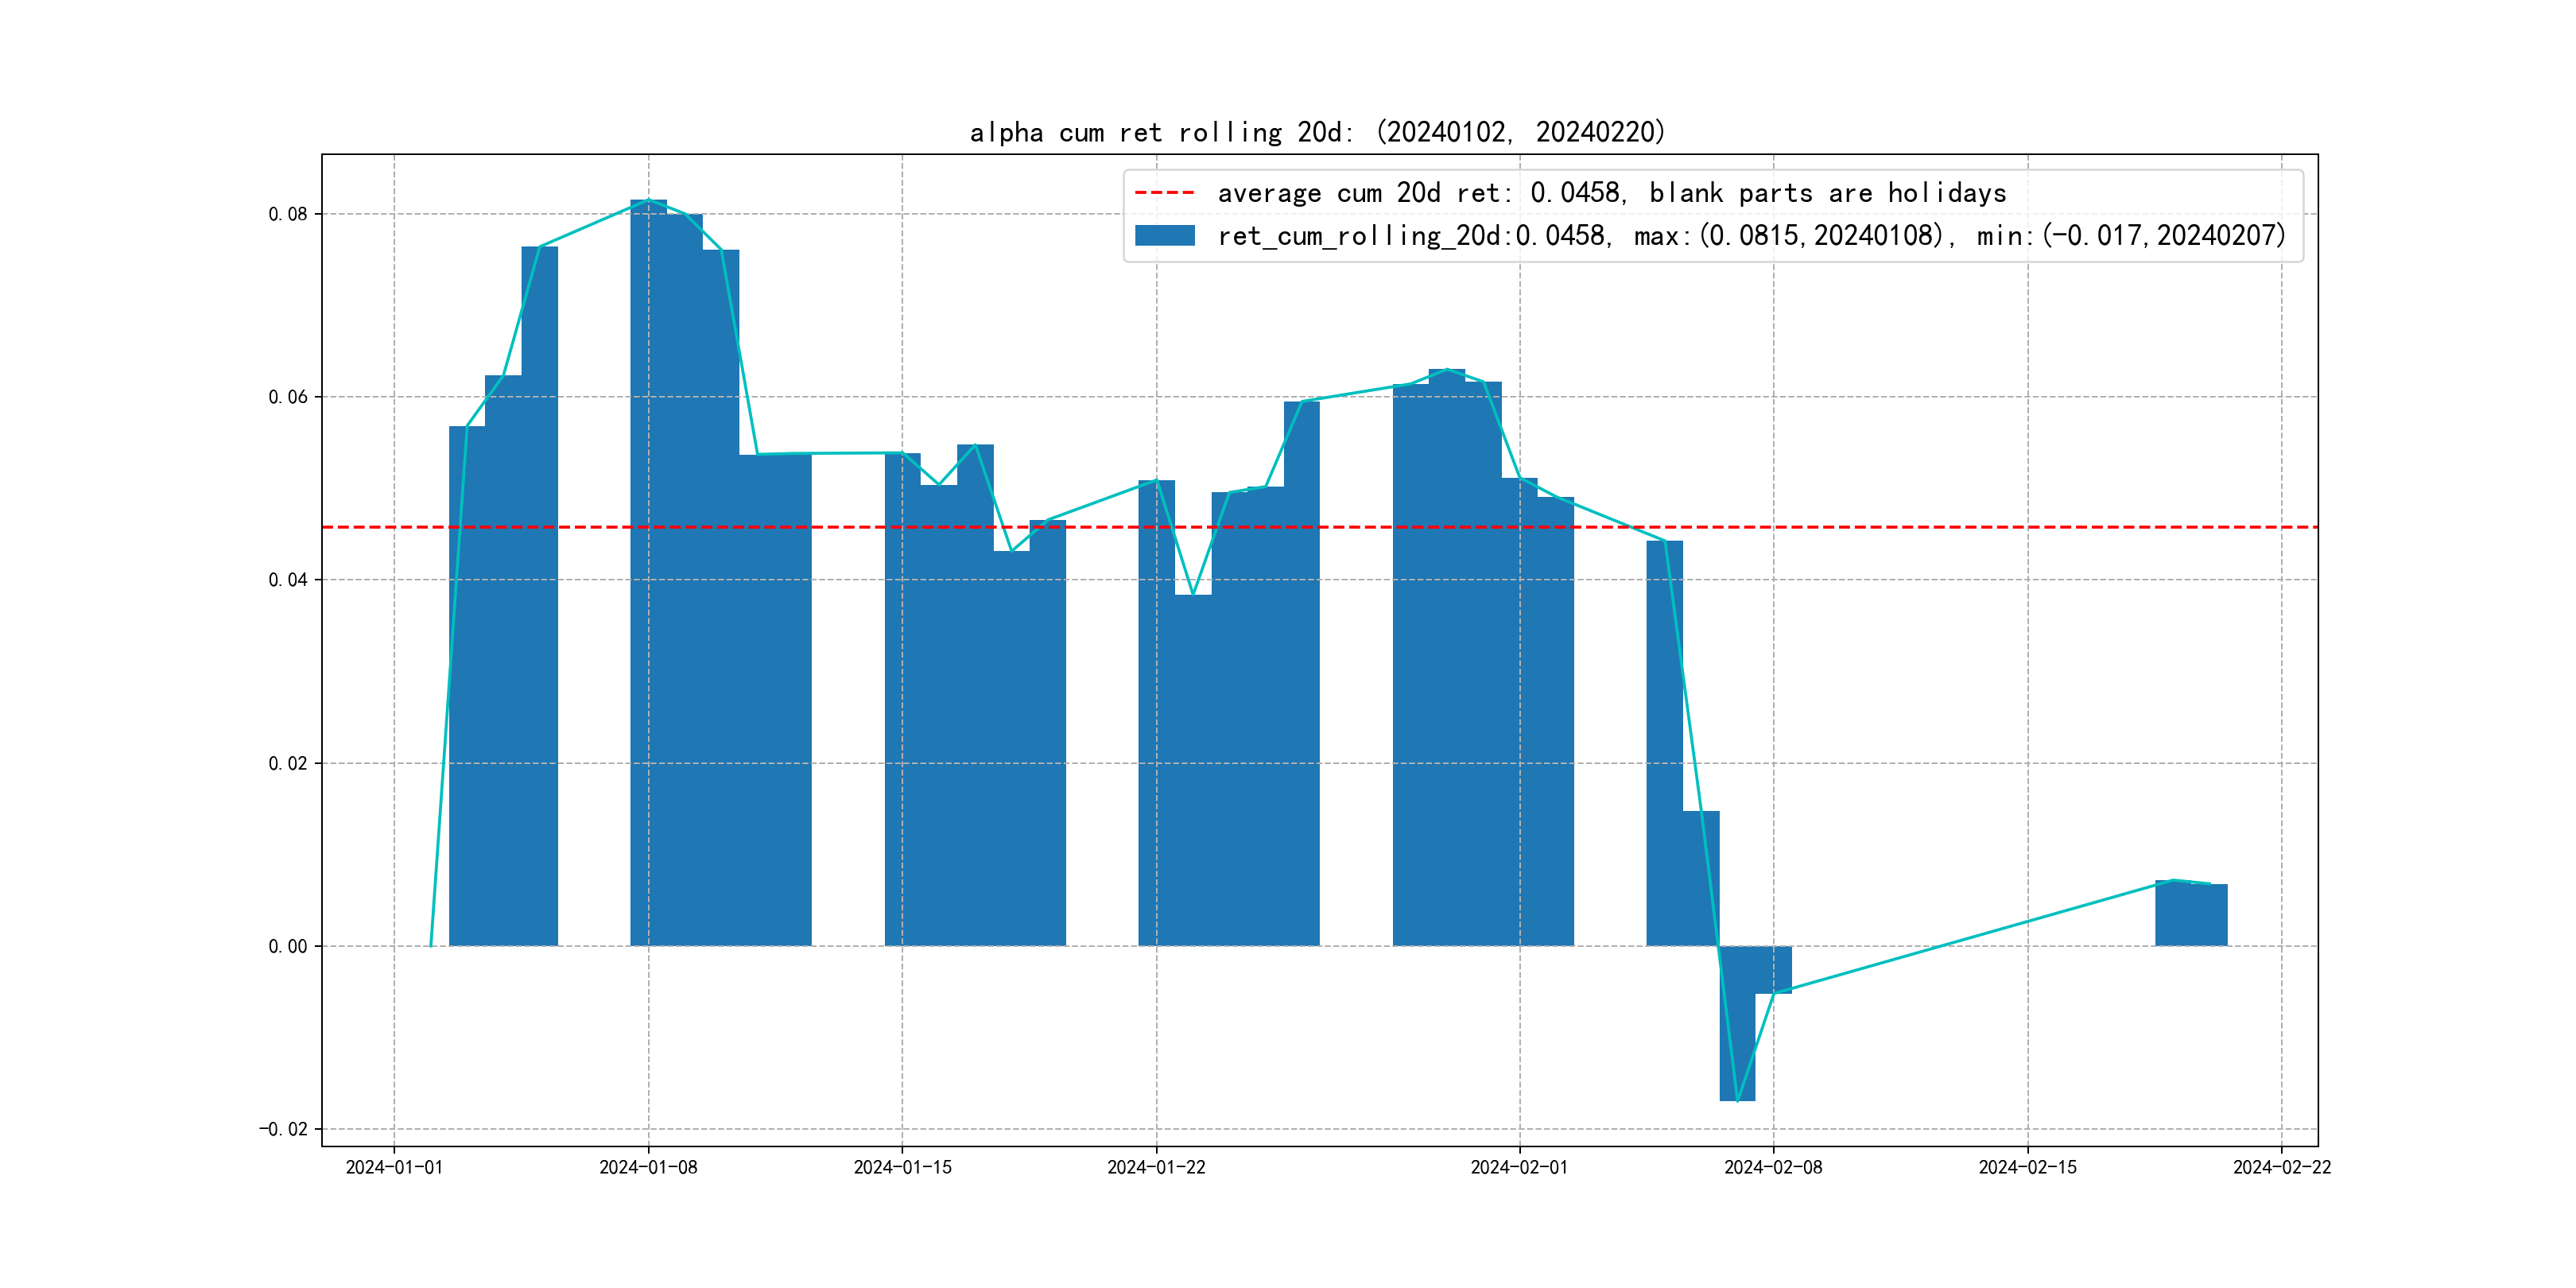Click the 2024-01-15 x-axis tick label
The image size is (2576, 1288).
(902, 1167)
